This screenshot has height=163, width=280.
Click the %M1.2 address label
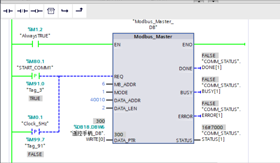35,29
